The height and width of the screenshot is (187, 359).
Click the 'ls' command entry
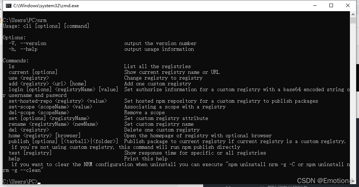[x=12, y=66]
